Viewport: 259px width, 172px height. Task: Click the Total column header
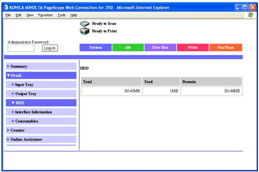(x=111, y=82)
